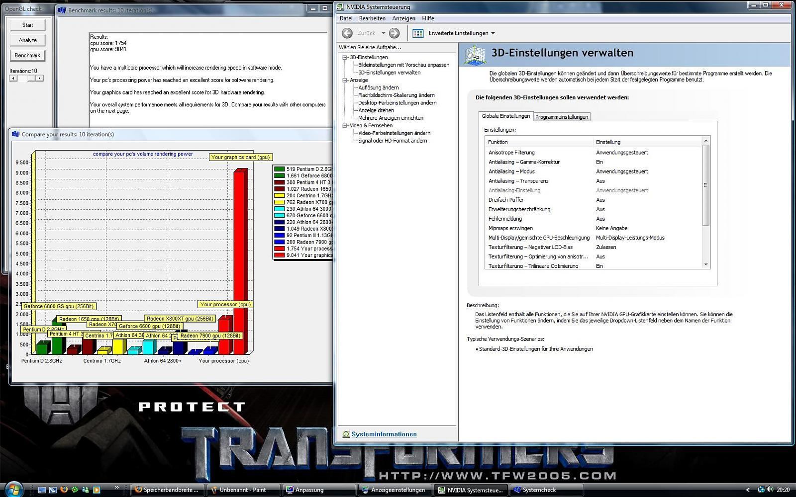Switch to Programmeinstellungen tab
Viewport: 796px width, 497px height.
click(562, 117)
